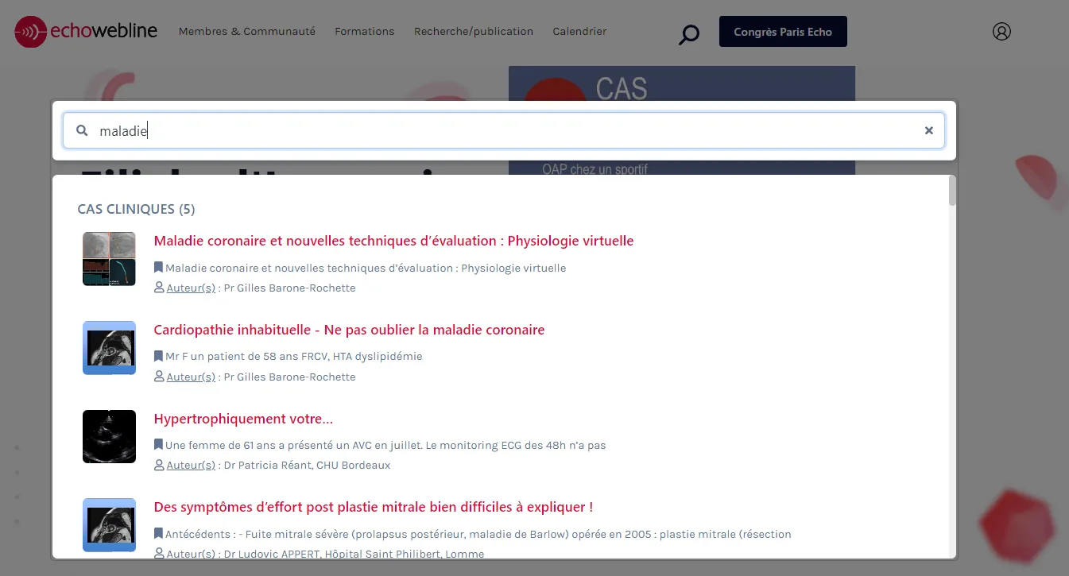Open the red heading Maladie coronaire et nouvelles techniques d'évaluation
Image resolution: width=1069 pixels, height=576 pixels.
(x=393, y=241)
